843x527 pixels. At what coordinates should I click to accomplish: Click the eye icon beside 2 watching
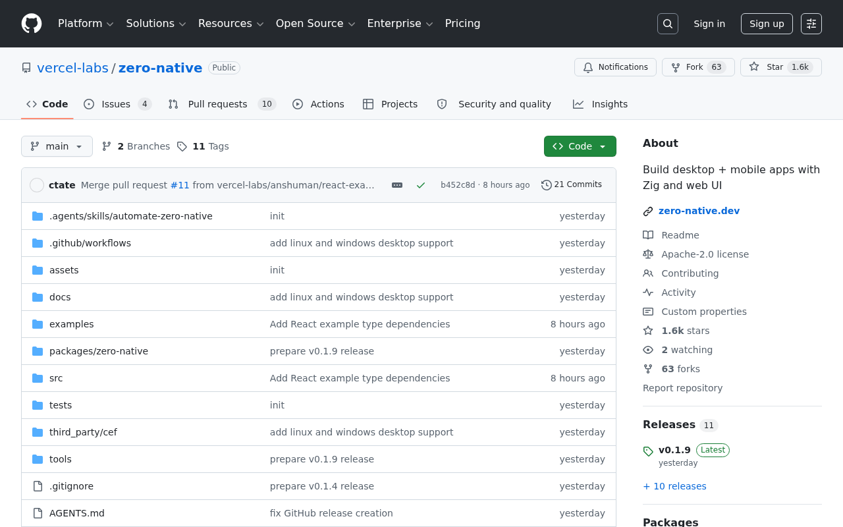tap(648, 350)
